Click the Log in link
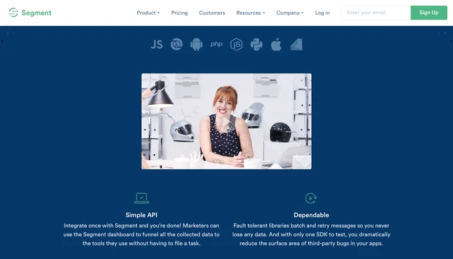Image resolution: width=453 pixels, height=259 pixels. pos(322,13)
